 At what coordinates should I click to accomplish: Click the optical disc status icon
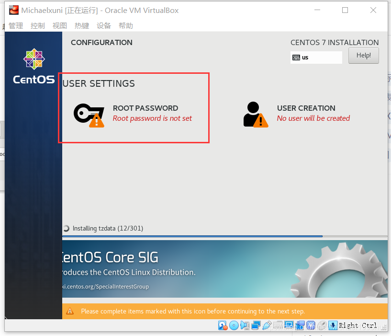point(234,325)
